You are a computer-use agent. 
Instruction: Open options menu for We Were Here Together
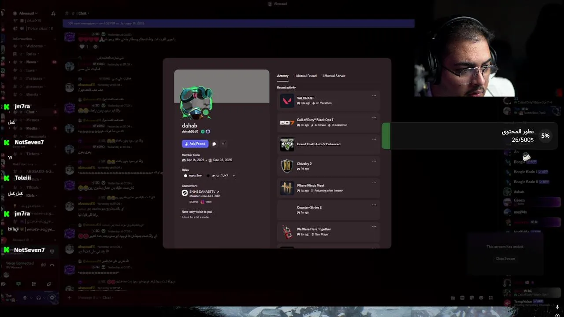coord(374,226)
